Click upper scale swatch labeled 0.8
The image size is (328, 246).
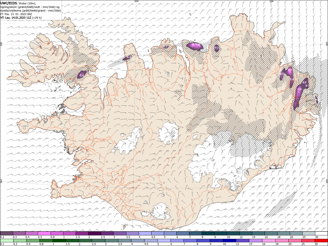(x=57, y=233)
